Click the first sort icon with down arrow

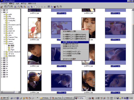point(15,7)
